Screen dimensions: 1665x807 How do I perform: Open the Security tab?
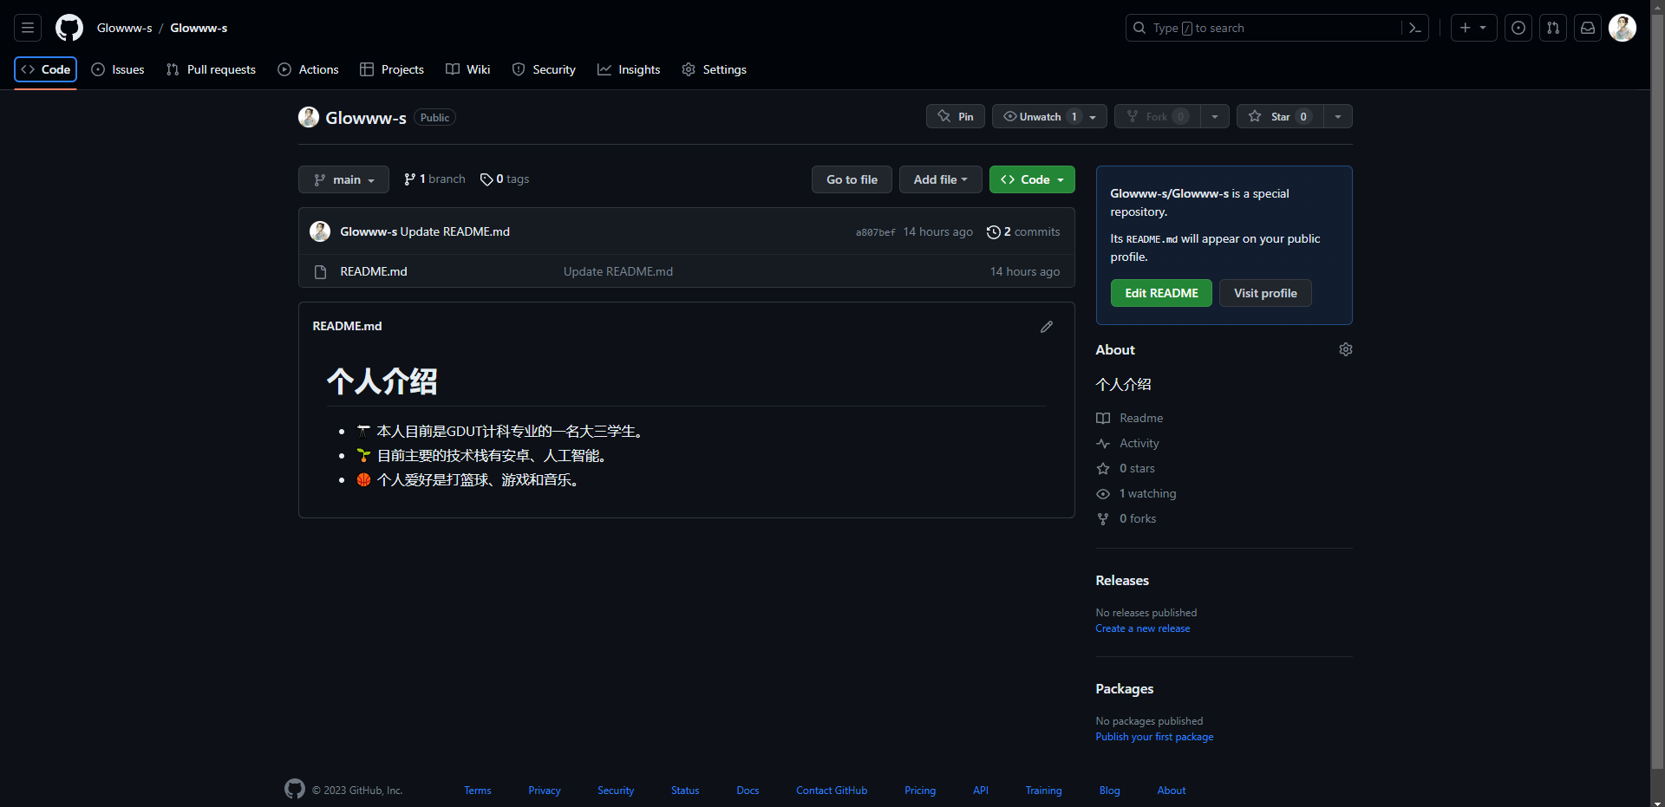544,69
